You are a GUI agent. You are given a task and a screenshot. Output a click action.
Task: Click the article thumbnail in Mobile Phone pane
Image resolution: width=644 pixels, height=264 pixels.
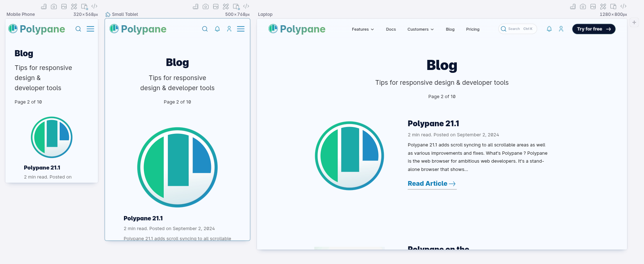point(52,137)
